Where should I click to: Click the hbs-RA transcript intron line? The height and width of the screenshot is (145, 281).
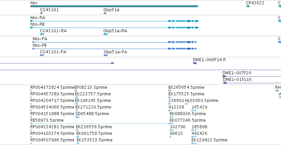(100, 21)
